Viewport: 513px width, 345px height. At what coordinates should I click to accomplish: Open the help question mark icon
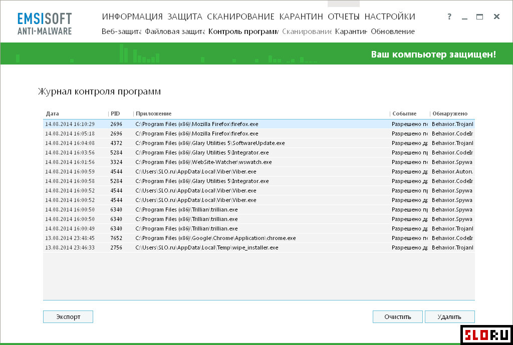[x=449, y=16]
